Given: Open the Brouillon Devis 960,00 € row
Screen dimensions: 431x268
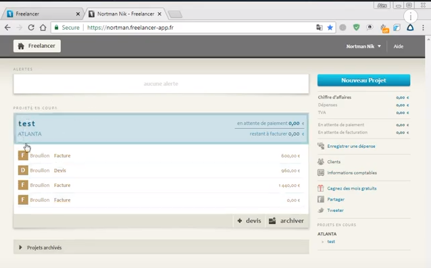Looking at the screenshot, I should (161, 170).
